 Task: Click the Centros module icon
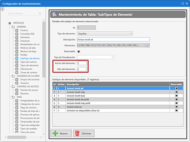click(x=17, y=30)
